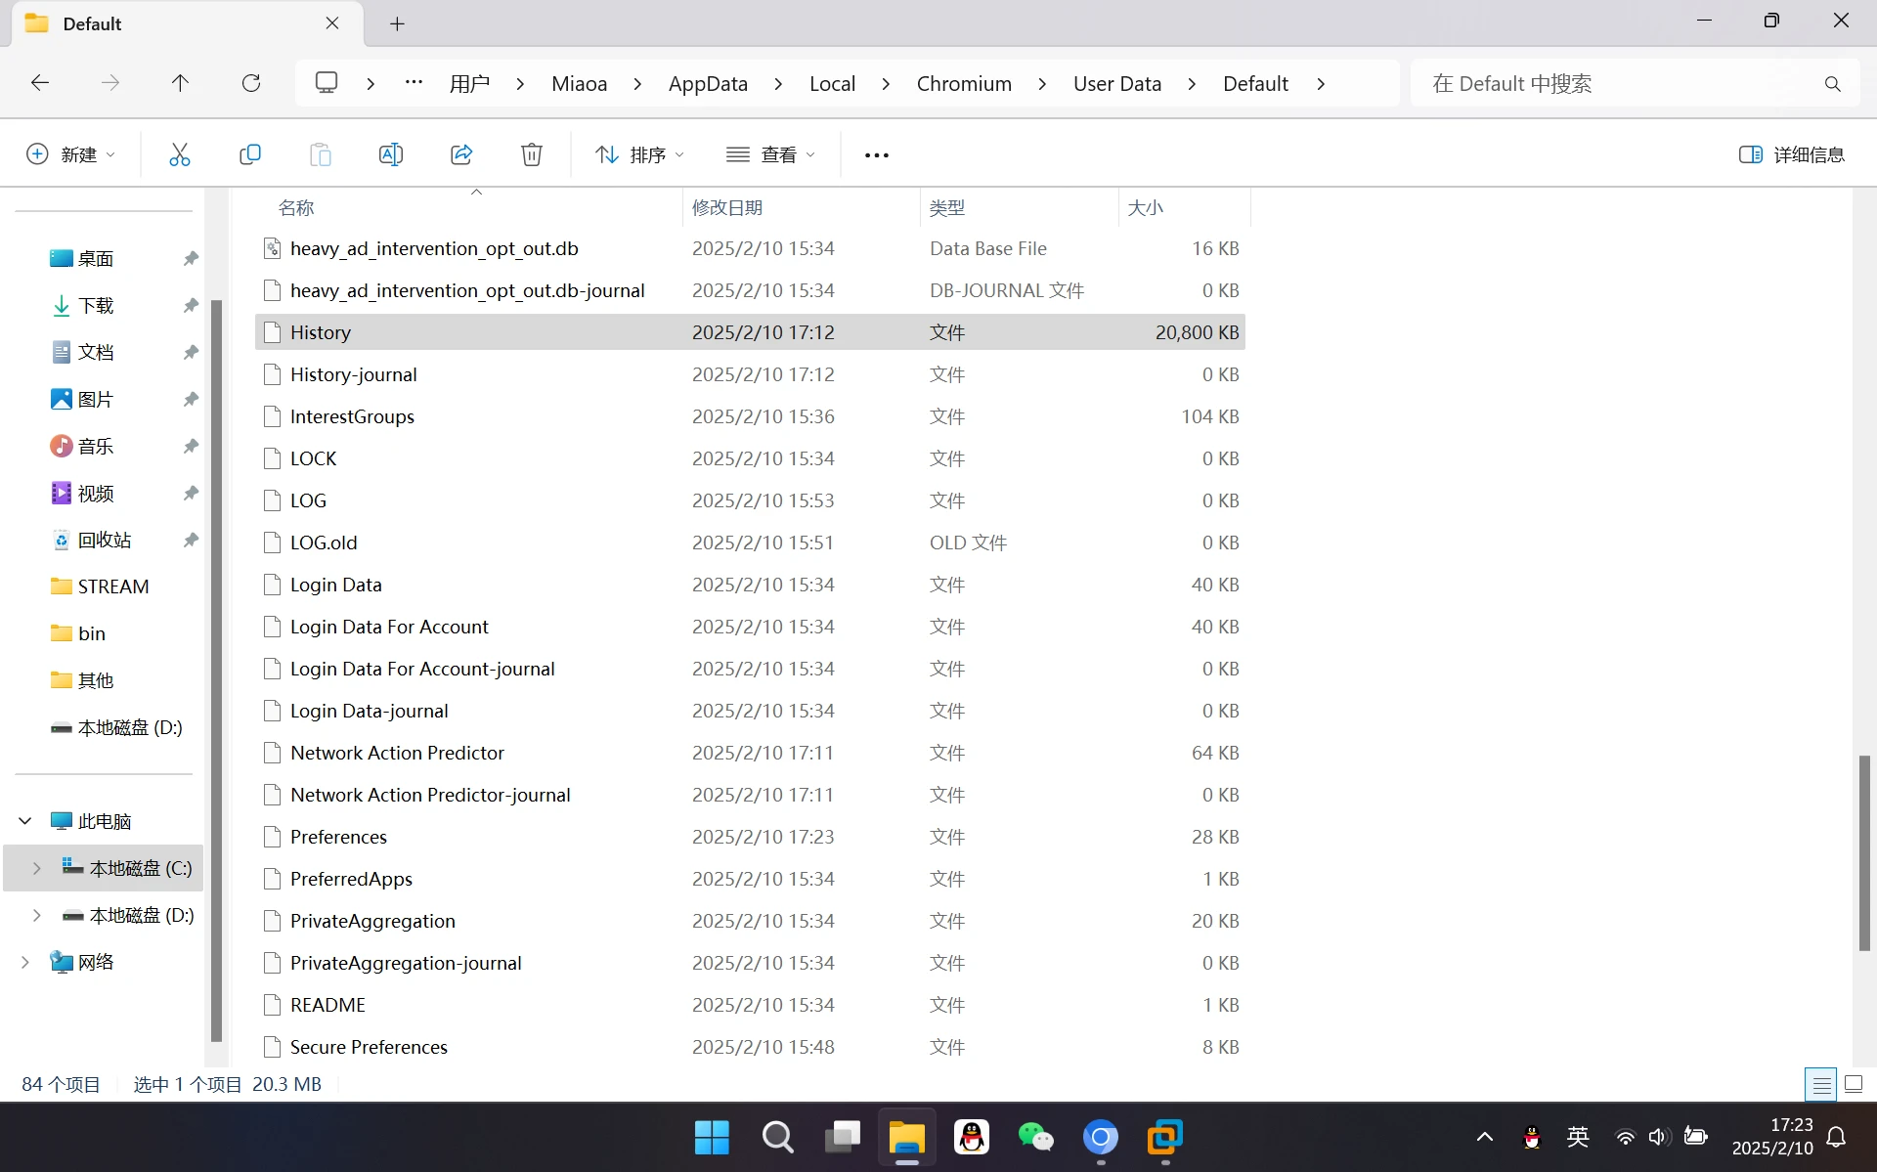Open QQ from the taskbar
Viewport: 1877px width, 1172px height.
click(972, 1137)
